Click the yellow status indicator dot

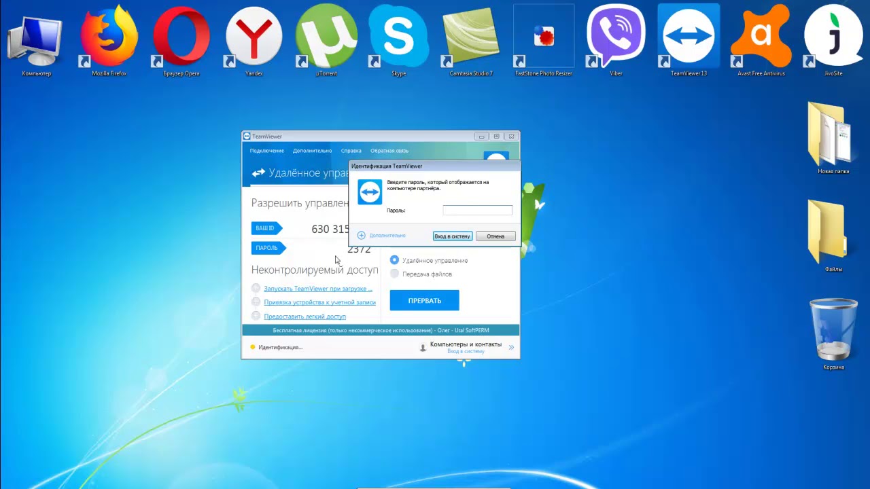point(253,347)
